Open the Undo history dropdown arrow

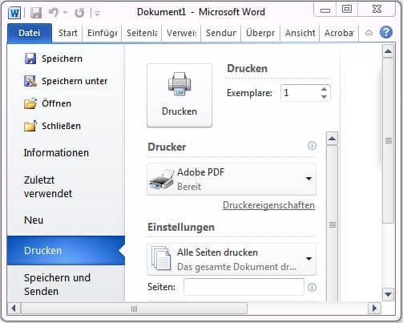pos(66,13)
